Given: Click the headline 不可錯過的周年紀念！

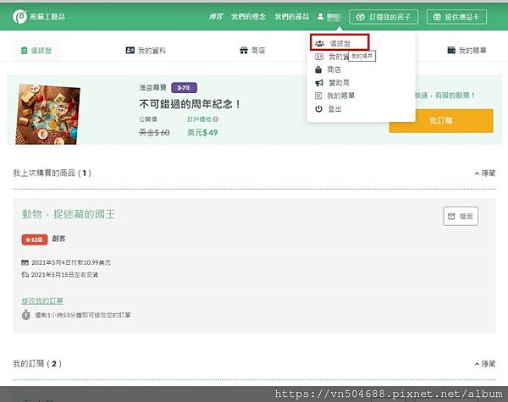Looking at the screenshot, I should click(x=190, y=104).
